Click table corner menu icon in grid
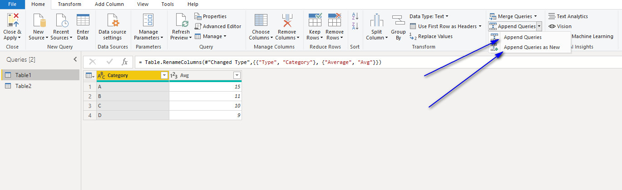 point(90,76)
